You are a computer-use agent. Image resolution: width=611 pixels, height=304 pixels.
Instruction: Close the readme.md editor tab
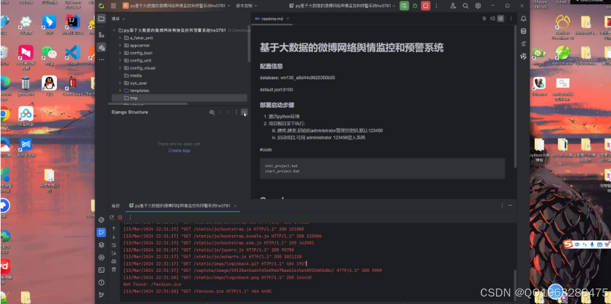click(x=288, y=19)
